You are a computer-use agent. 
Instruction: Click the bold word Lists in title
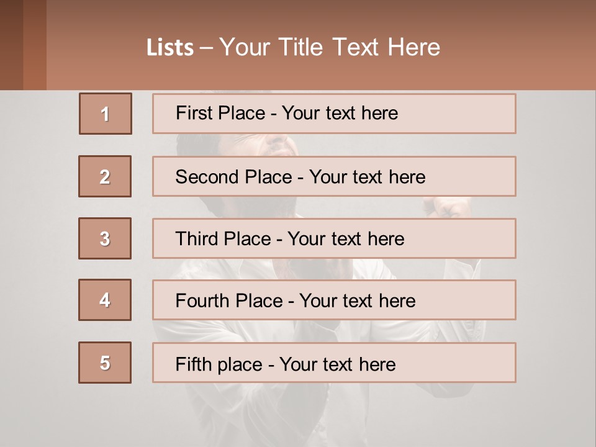[170, 48]
